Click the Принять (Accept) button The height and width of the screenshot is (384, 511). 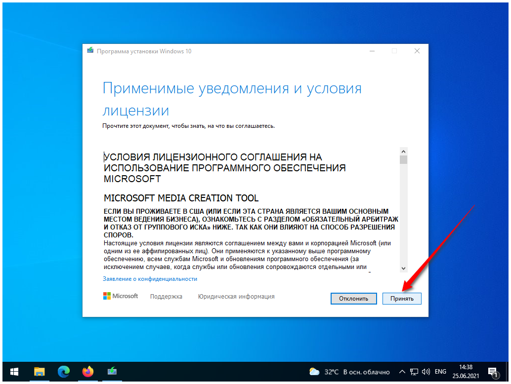tap(401, 299)
